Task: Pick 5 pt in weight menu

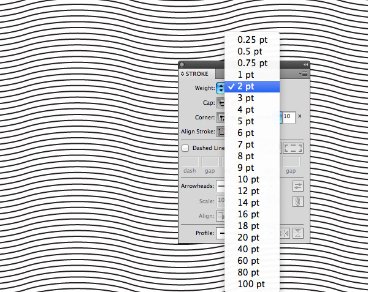Action: (x=252, y=122)
